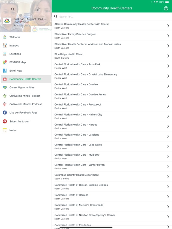The image size is (172, 229).
Task: Expand Atlantic Community Health Center with Dental chevron
Action: tap(168, 26)
